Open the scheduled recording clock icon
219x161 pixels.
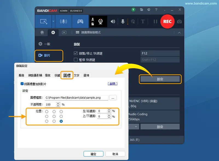click(x=149, y=10)
